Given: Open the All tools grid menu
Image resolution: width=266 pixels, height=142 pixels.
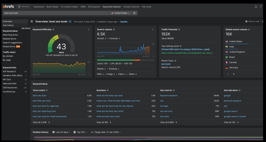Looking at the screenshot, I should coord(24,7).
